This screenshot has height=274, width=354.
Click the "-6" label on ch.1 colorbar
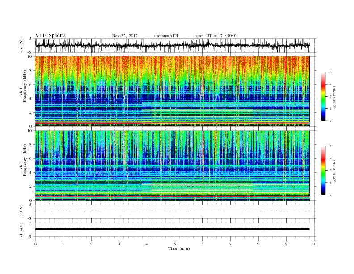pyautogui.click(x=330, y=109)
